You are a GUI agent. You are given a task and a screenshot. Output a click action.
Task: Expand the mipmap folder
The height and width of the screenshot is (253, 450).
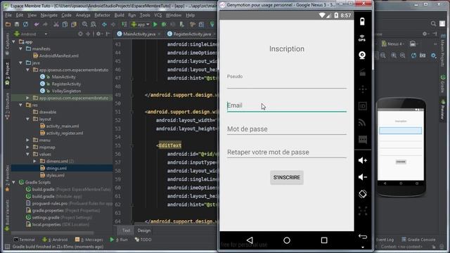(27, 147)
